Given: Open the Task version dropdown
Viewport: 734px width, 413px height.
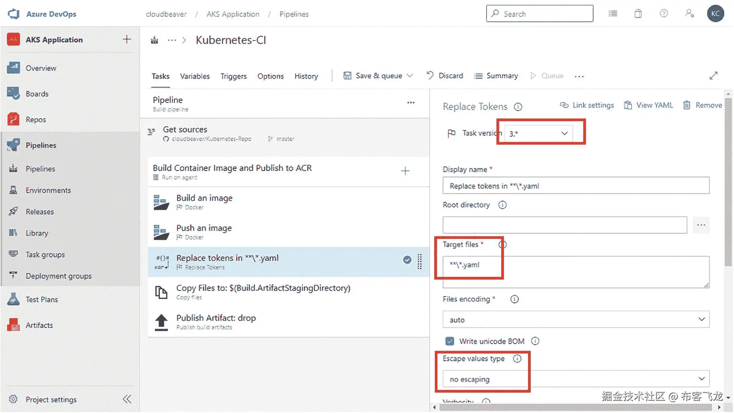Looking at the screenshot, I should click(x=538, y=133).
